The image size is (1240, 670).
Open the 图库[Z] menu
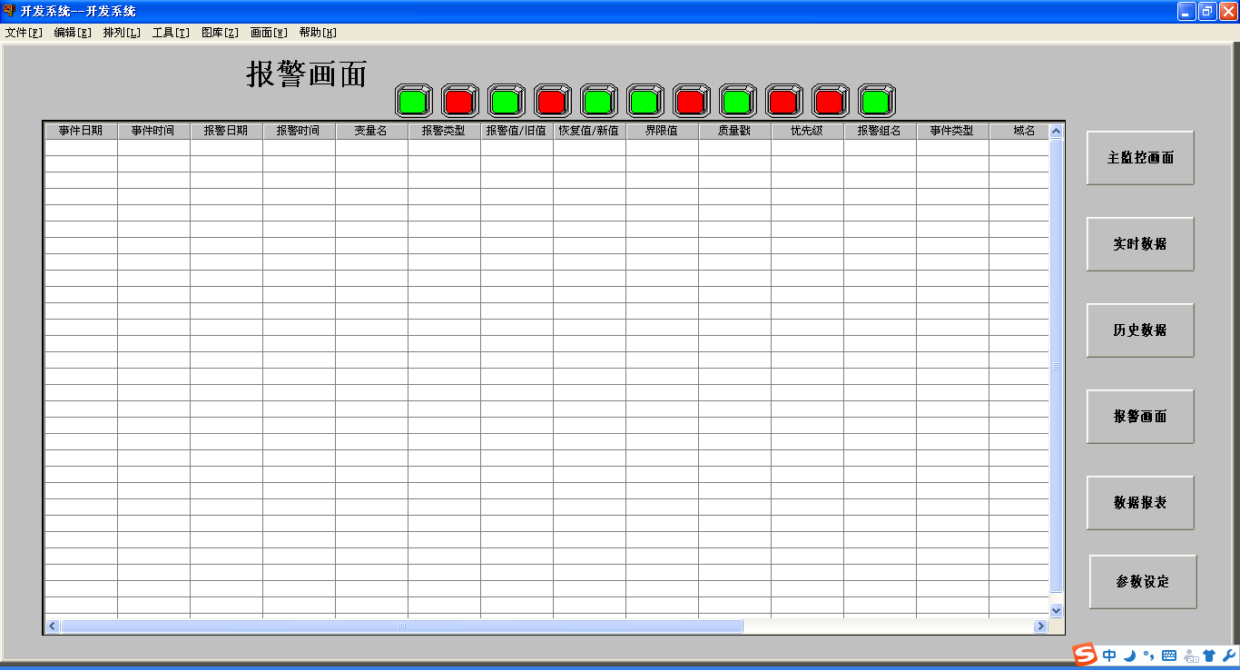(220, 33)
